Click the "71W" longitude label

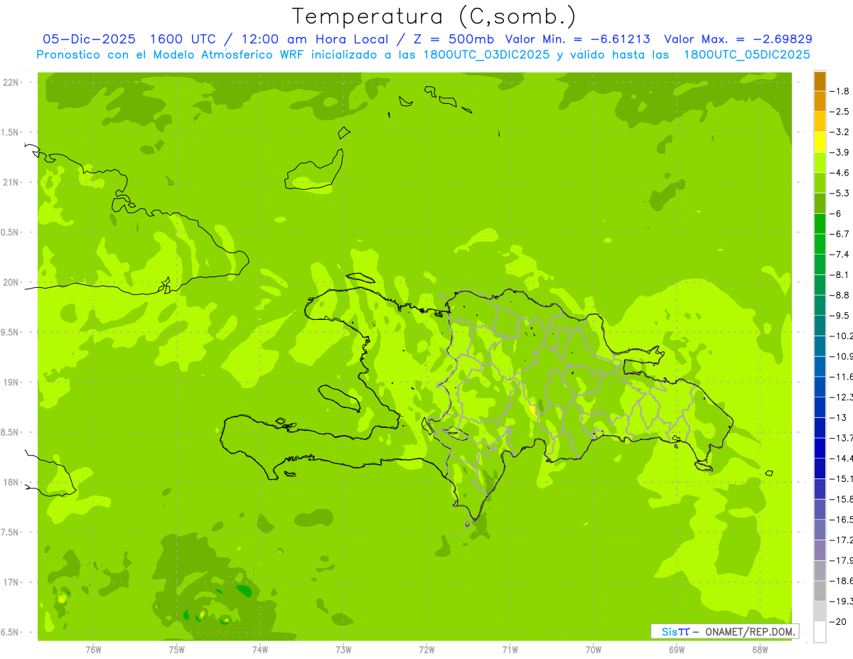click(510, 650)
